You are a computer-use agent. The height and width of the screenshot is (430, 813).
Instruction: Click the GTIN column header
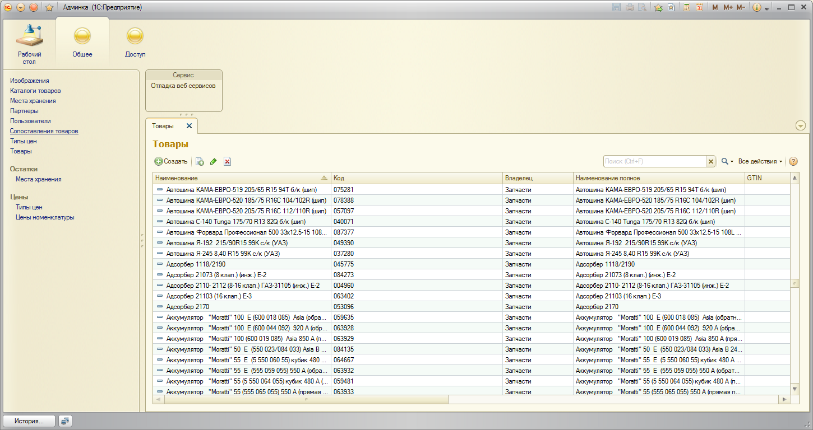767,178
